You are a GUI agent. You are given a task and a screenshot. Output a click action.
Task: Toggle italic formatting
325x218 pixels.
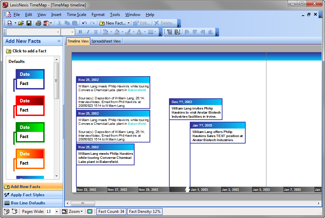coord(88,32)
